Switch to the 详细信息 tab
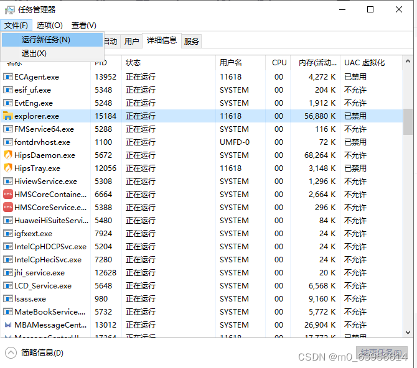This screenshot has height=368, width=417. (162, 40)
